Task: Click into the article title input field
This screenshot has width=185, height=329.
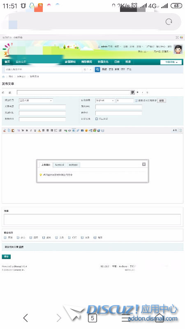Action: [x=74, y=92]
